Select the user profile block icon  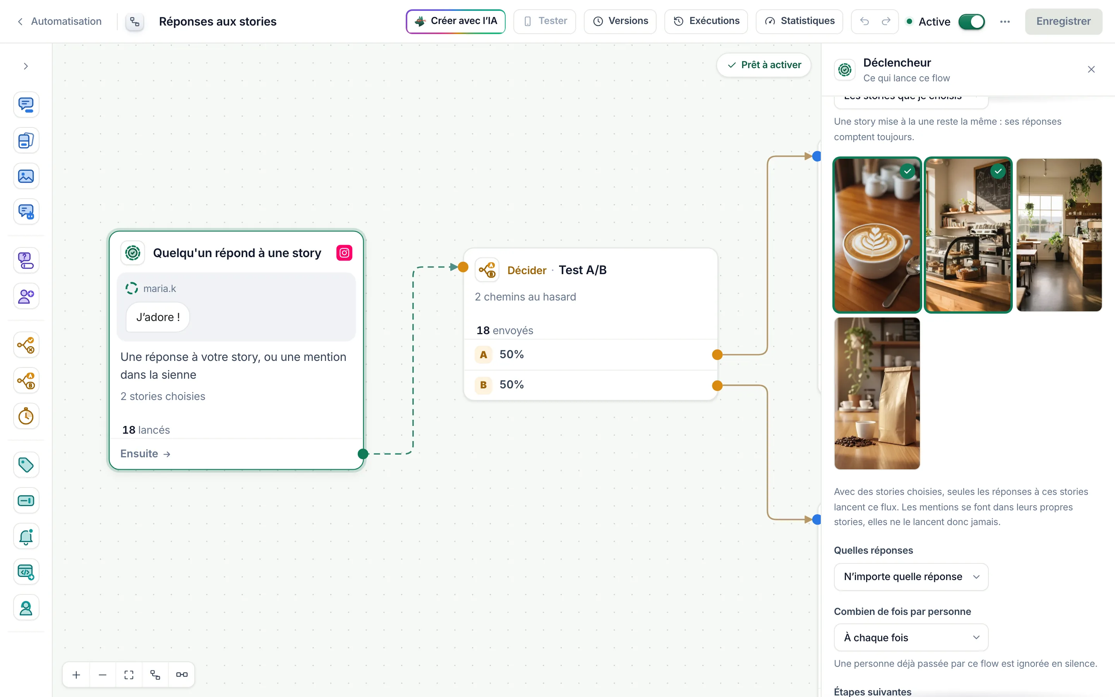tap(26, 608)
